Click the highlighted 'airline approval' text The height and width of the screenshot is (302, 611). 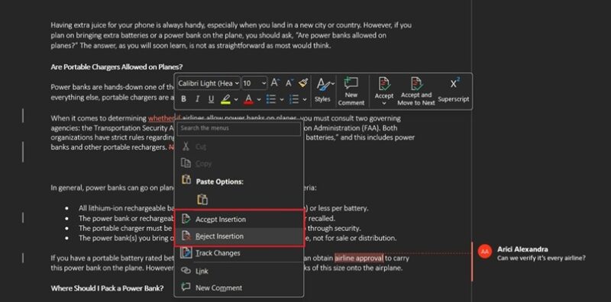pos(359,258)
